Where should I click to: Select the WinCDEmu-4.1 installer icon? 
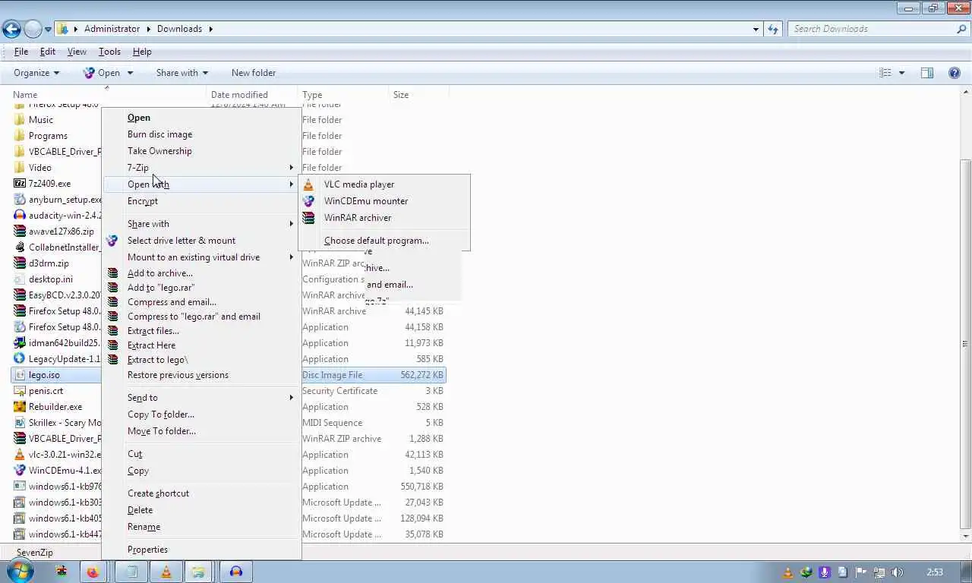pyautogui.click(x=20, y=471)
